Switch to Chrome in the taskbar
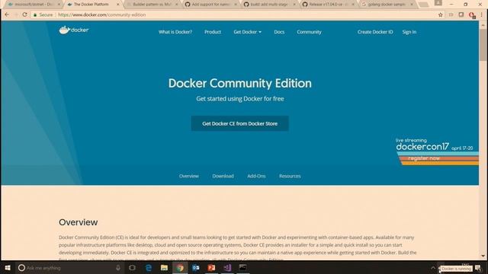The width and height of the screenshot is (488, 274). point(180,267)
